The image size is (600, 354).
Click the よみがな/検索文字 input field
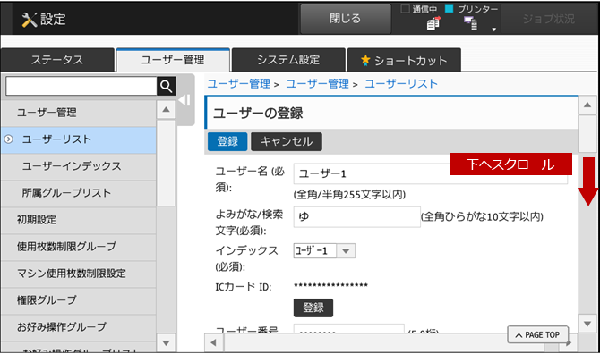357,217
